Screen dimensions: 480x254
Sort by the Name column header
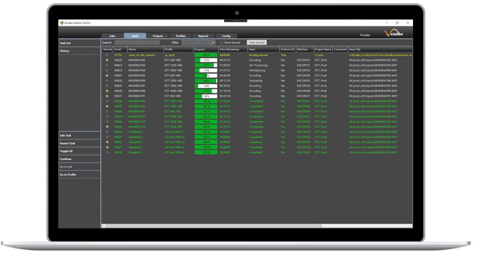145,49
